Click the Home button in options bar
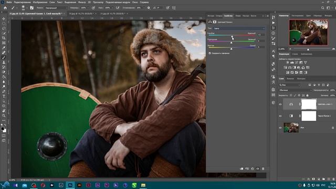Image resolution: width=336 pixels, height=189 pixels. click(5, 8)
